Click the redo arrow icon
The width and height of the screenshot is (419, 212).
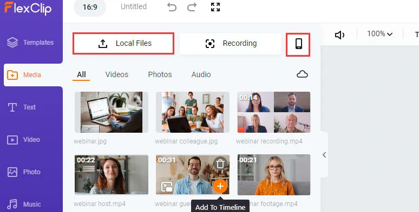click(x=192, y=7)
